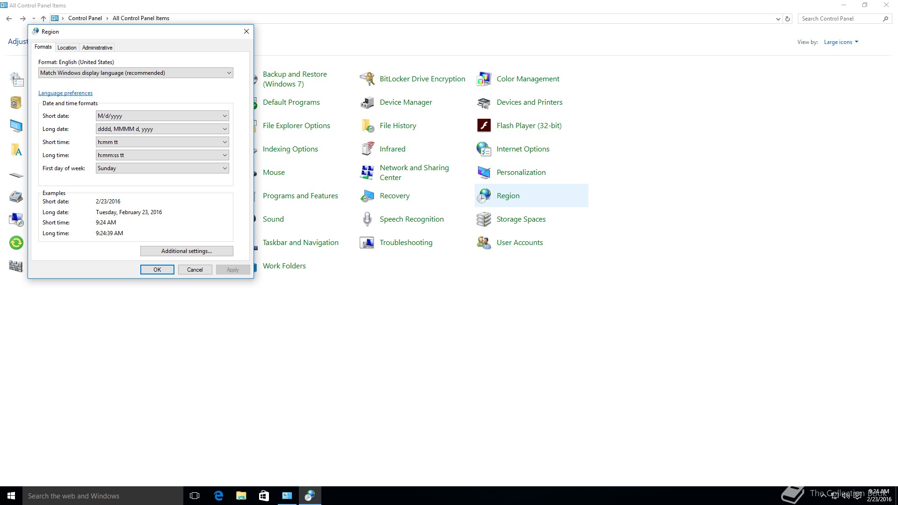Open the Storage Spaces icon
This screenshot has width=898, height=505.
(484, 219)
